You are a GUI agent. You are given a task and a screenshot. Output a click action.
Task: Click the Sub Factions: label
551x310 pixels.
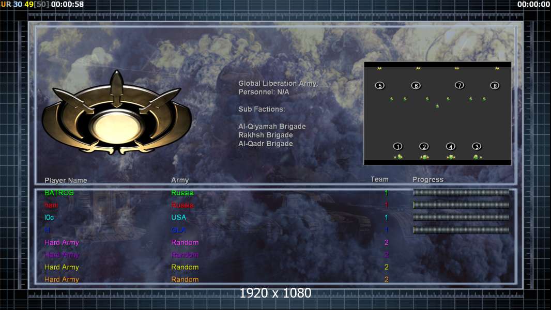[262, 109]
